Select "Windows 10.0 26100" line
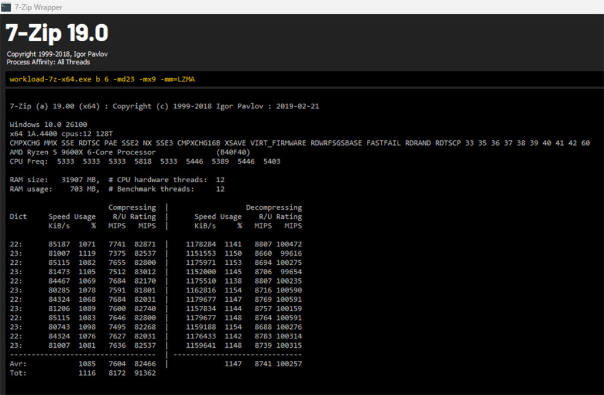Viewport: 604px width, 395px height. click(x=48, y=124)
